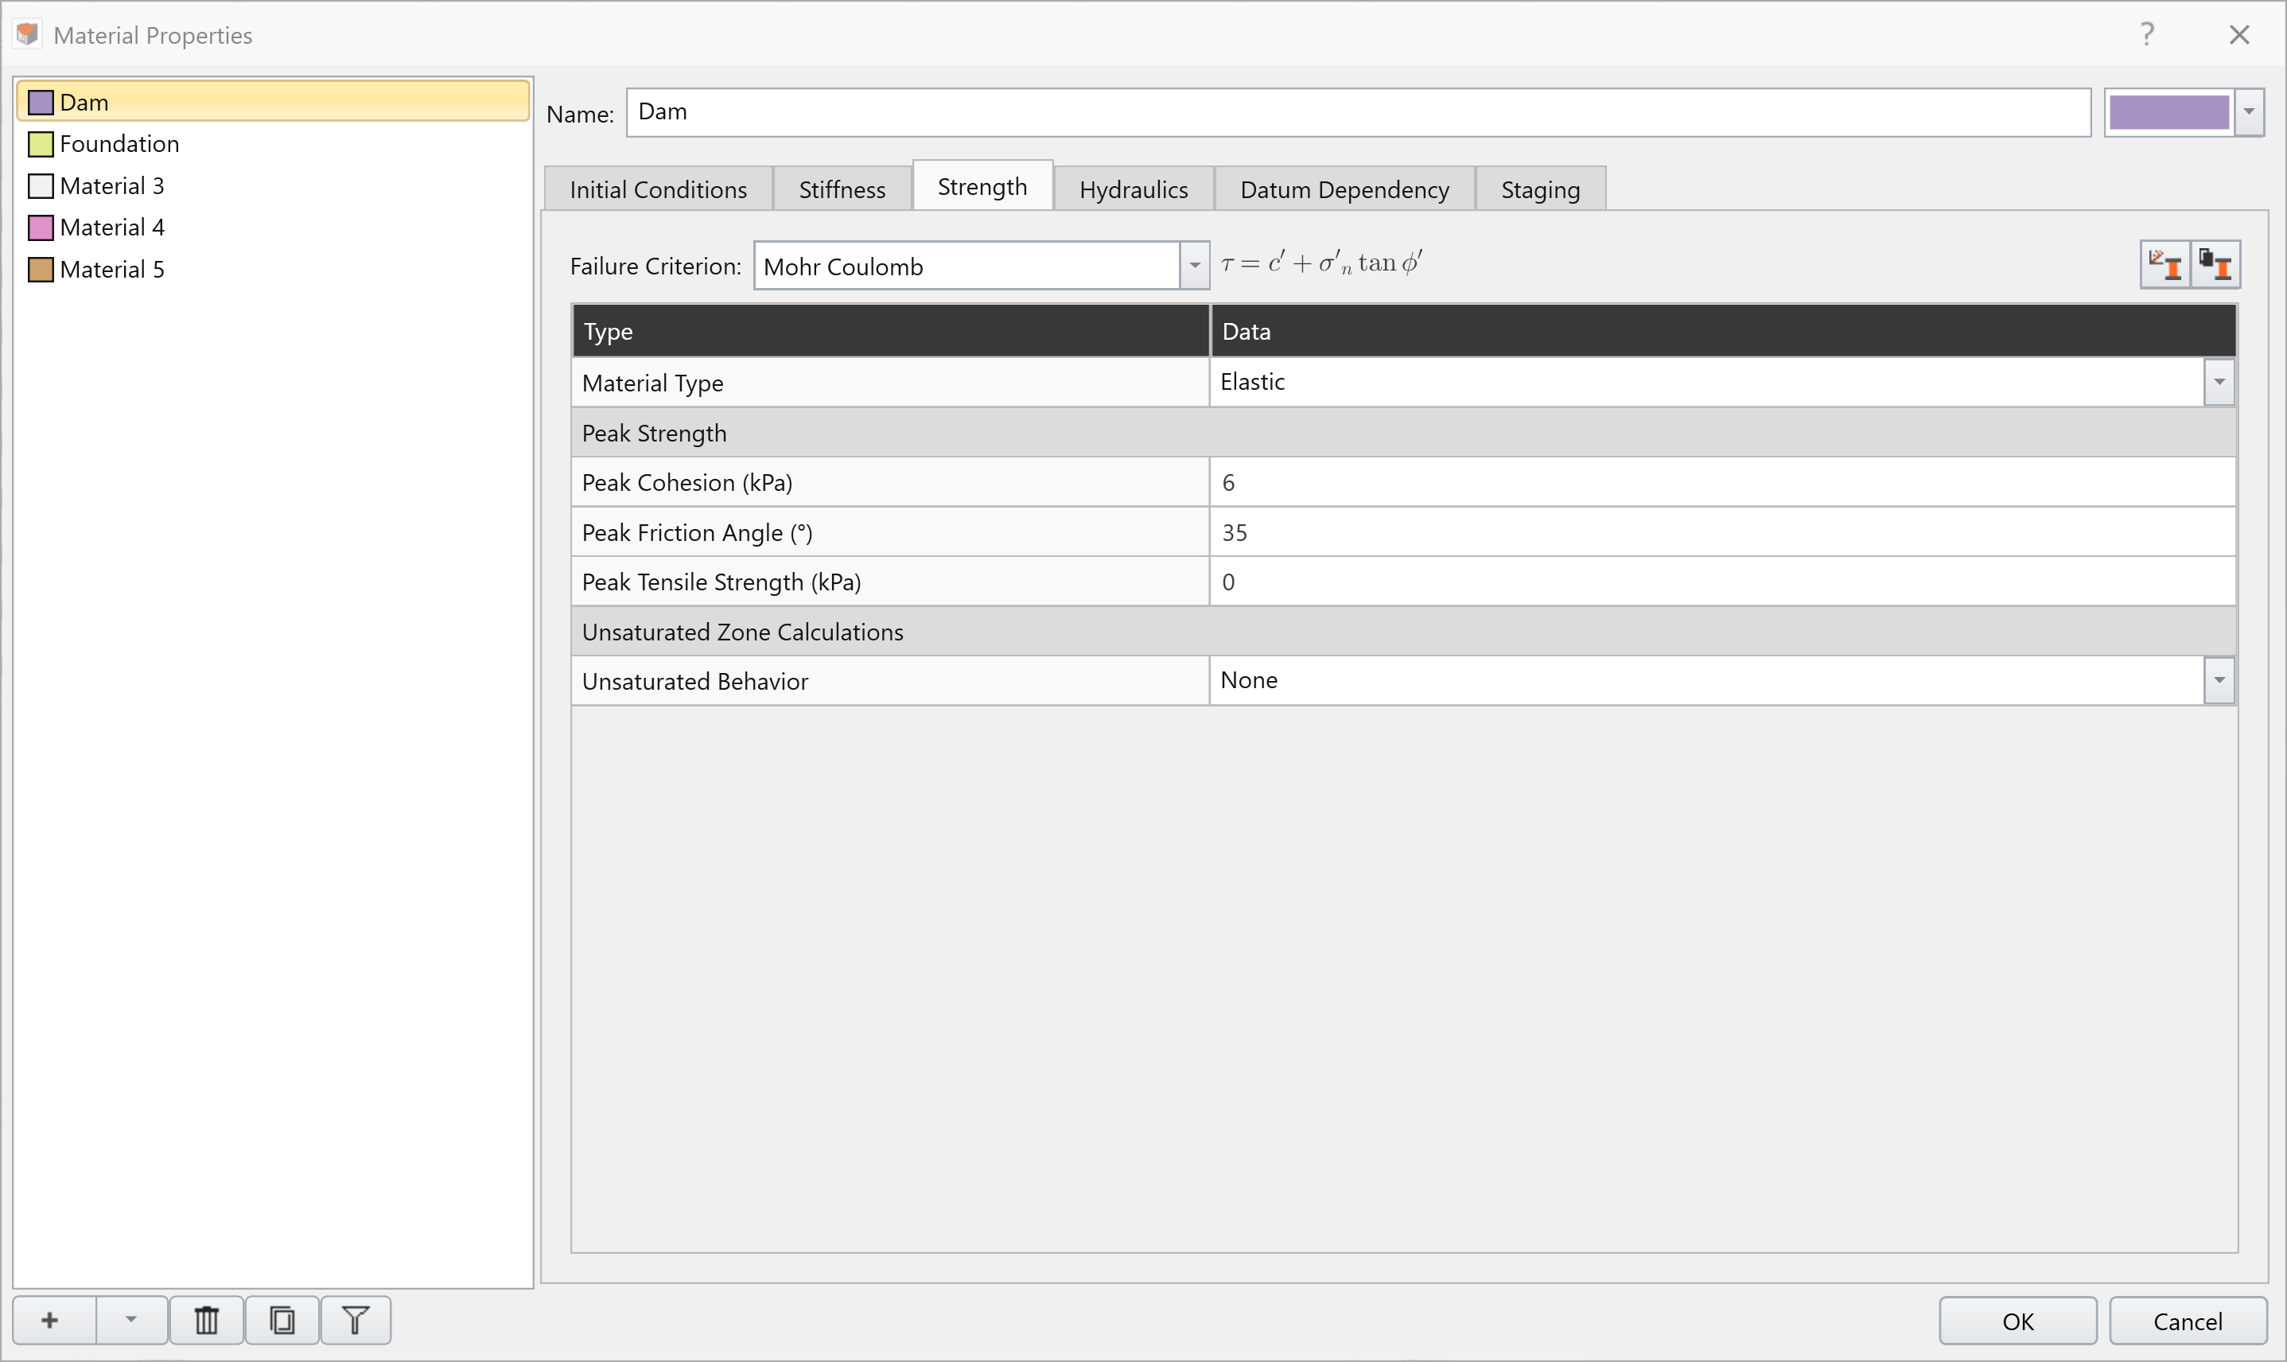The image size is (2287, 1362).
Task: Click the Peak Friction Angle label
Action: pyautogui.click(x=697, y=532)
